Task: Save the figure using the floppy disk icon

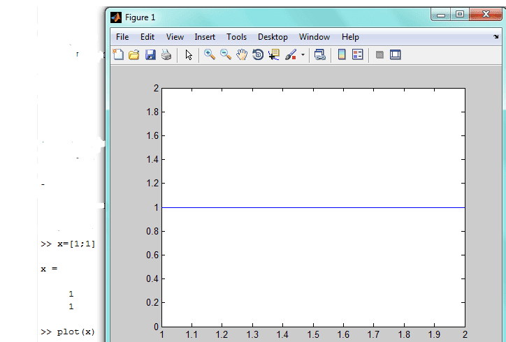Action: point(150,55)
